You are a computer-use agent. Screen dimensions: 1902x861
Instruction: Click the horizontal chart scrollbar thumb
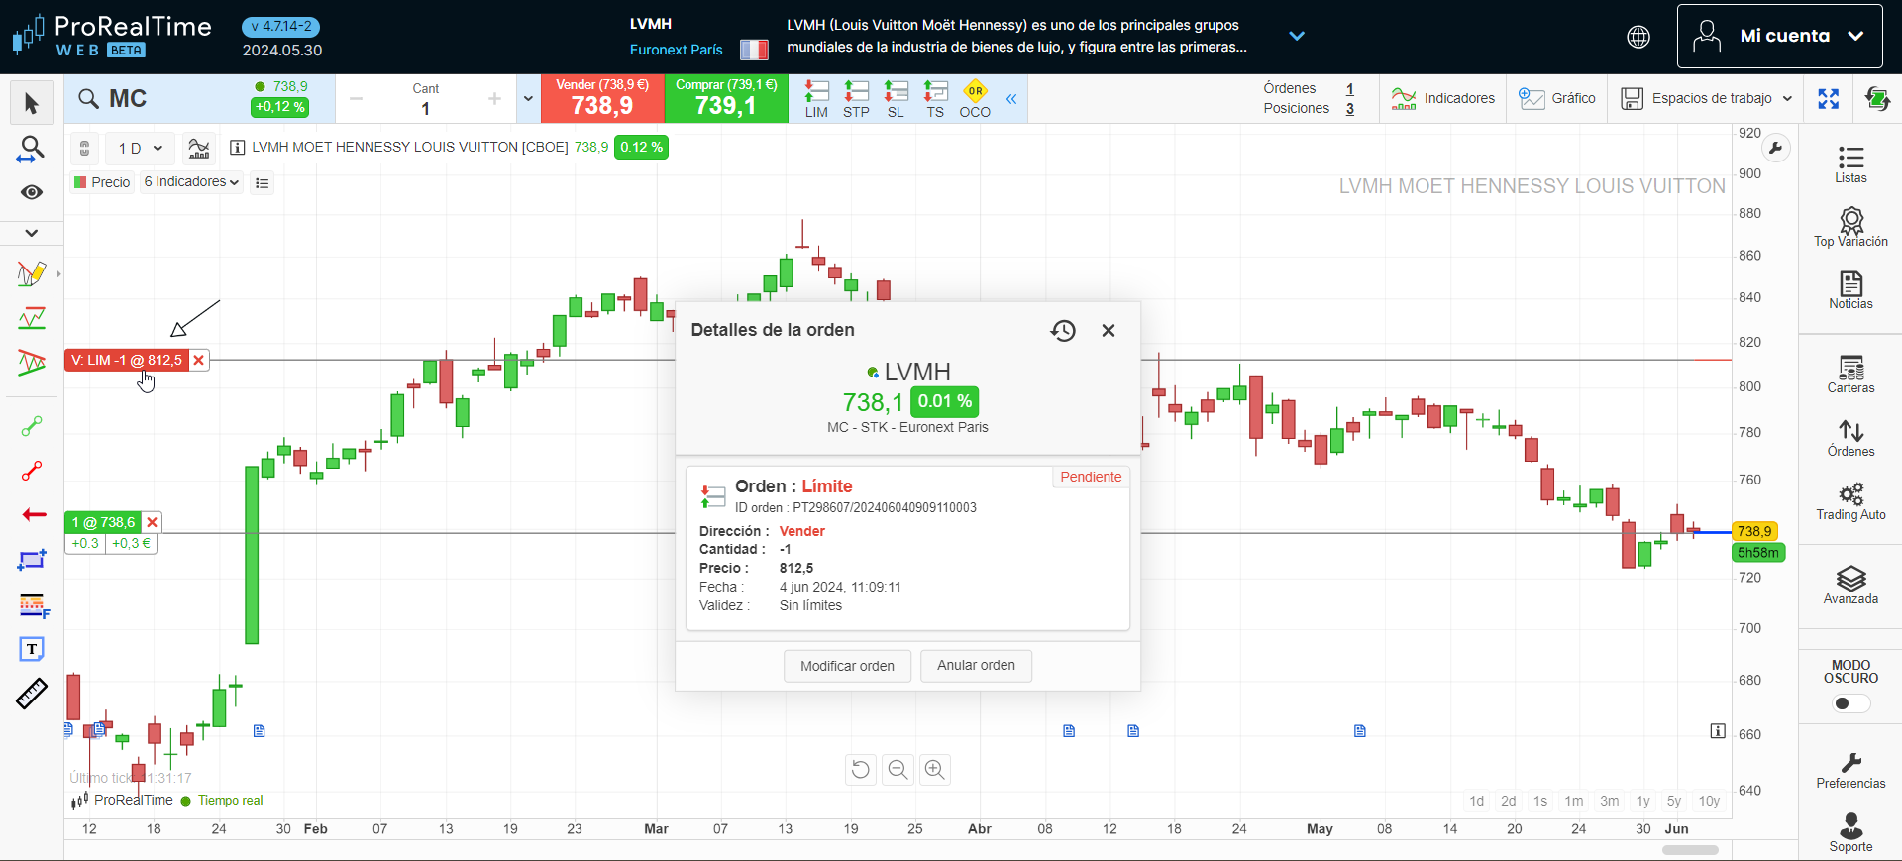1690,850
